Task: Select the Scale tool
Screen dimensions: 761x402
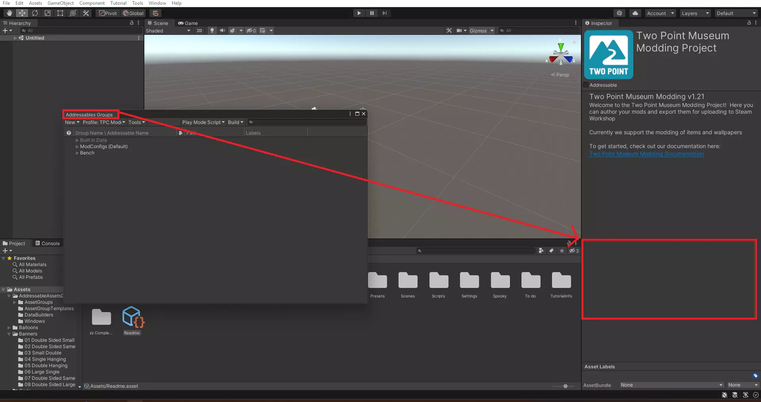Action: (47, 13)
